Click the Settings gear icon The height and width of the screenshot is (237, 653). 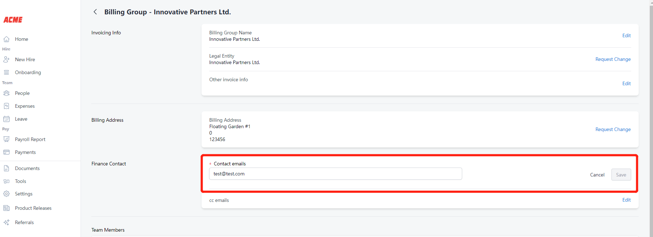(x=6, y=194)
